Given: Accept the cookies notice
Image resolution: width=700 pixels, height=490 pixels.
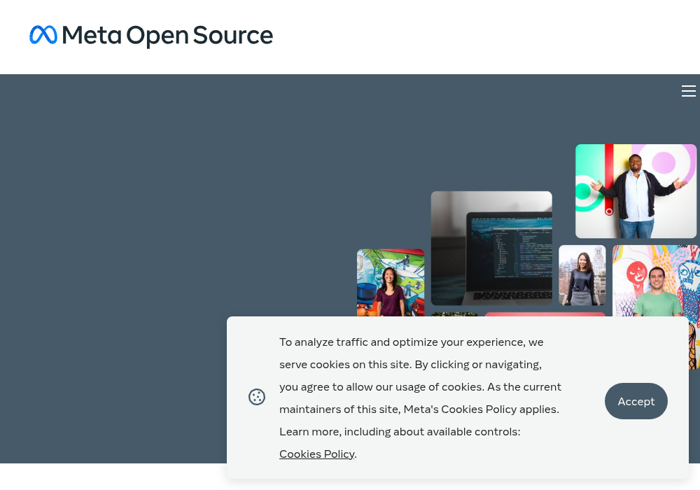Looking at the screenshot, I should point(636,401).
